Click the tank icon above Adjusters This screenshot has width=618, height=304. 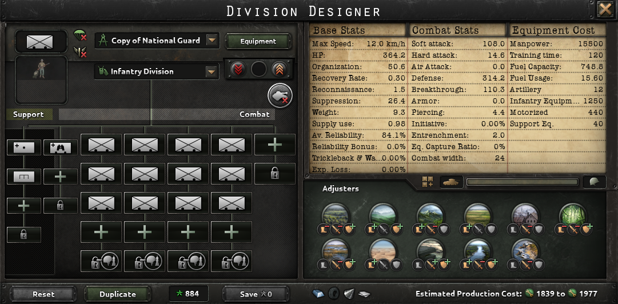(x=451, y=182)
